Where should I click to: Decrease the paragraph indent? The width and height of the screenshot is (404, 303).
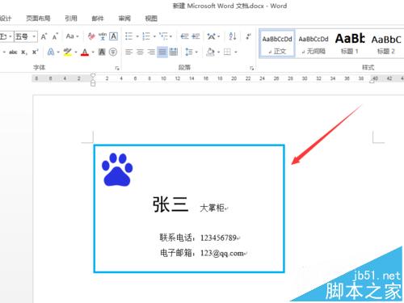pyautogui.click(x=184, y=36)
